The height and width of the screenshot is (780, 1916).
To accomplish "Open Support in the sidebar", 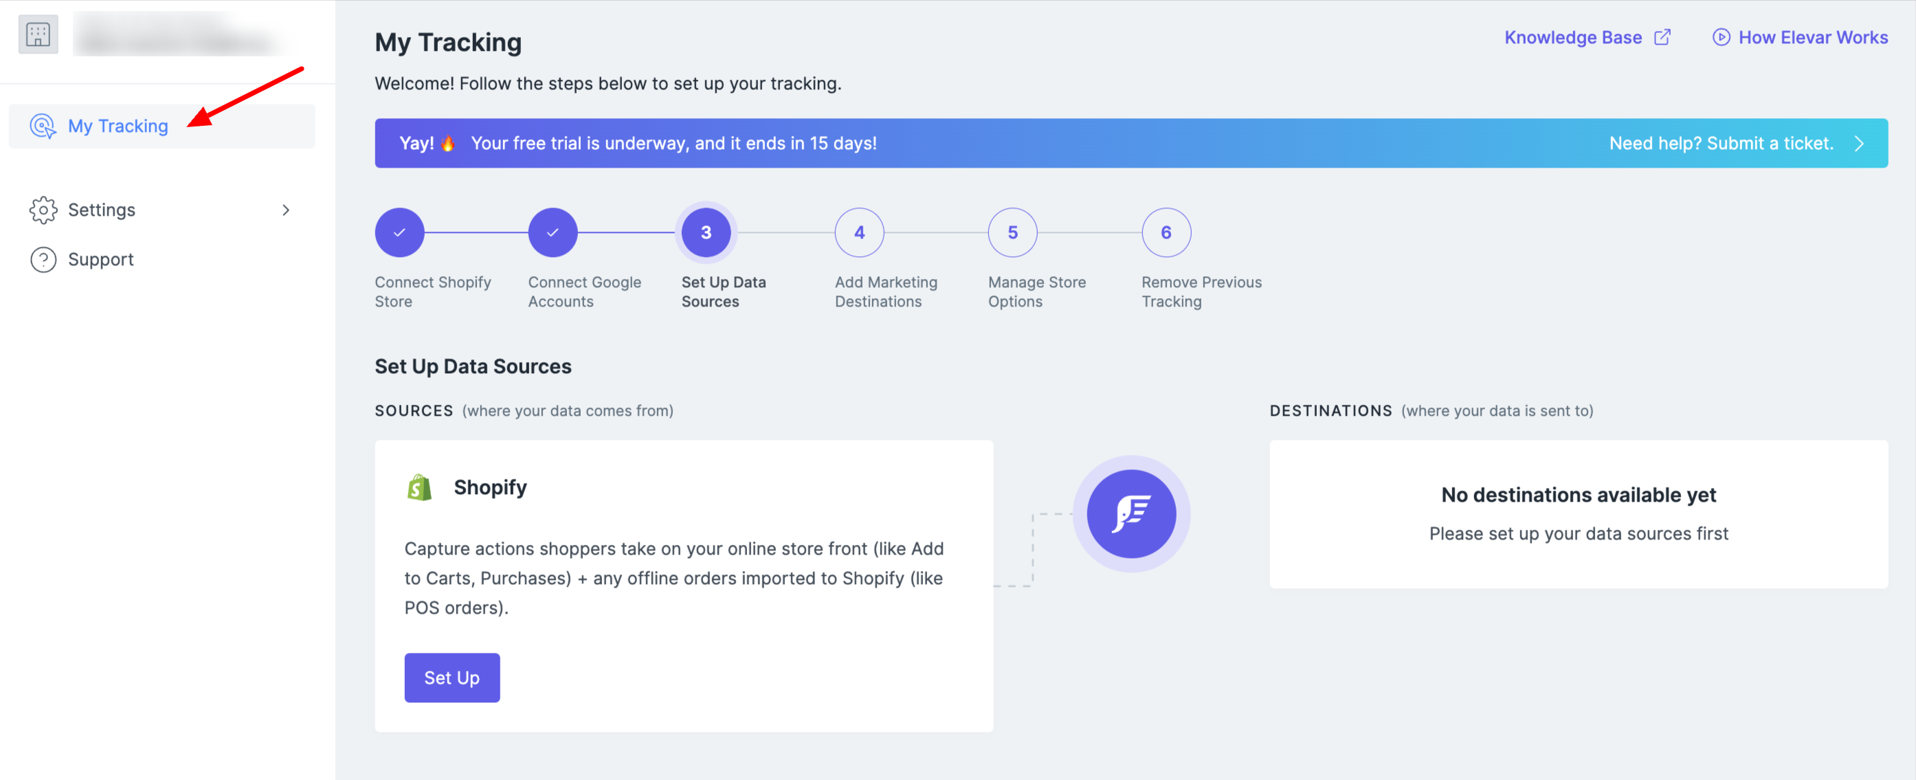I will (x=101, y=260).
